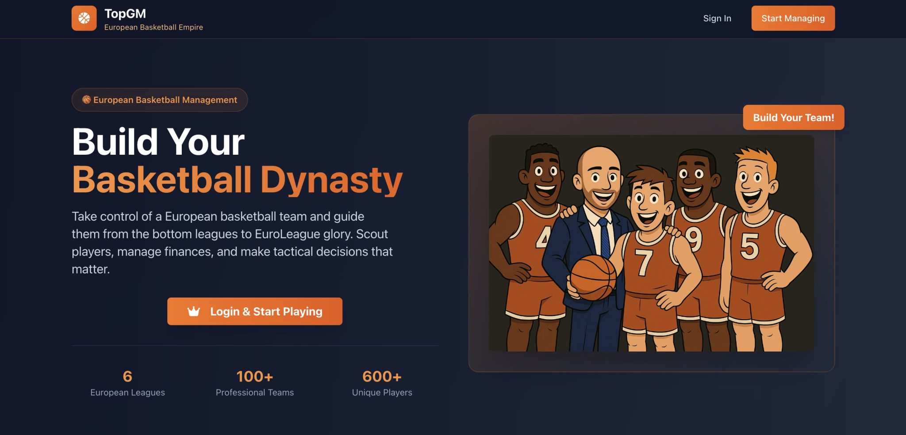Click the 600+ Unique Players stat
906x435 pixels.
382,383
